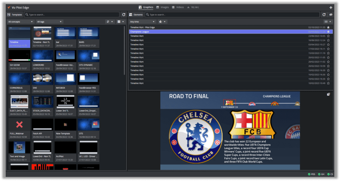Click the templates list vertical scrollbar
Viewport: 340px width, 181px height.
pyautogui.click(x=124, y=50)
